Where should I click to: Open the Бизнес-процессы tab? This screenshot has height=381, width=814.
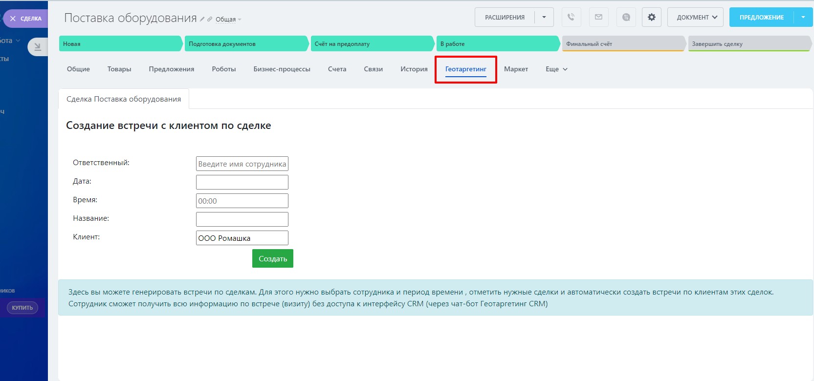[282, 69]
